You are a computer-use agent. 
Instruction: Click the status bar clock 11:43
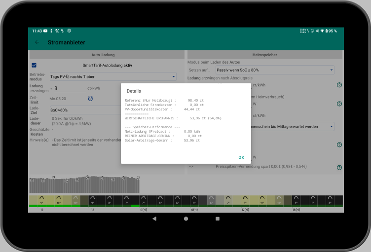click(x=37, y=31)
